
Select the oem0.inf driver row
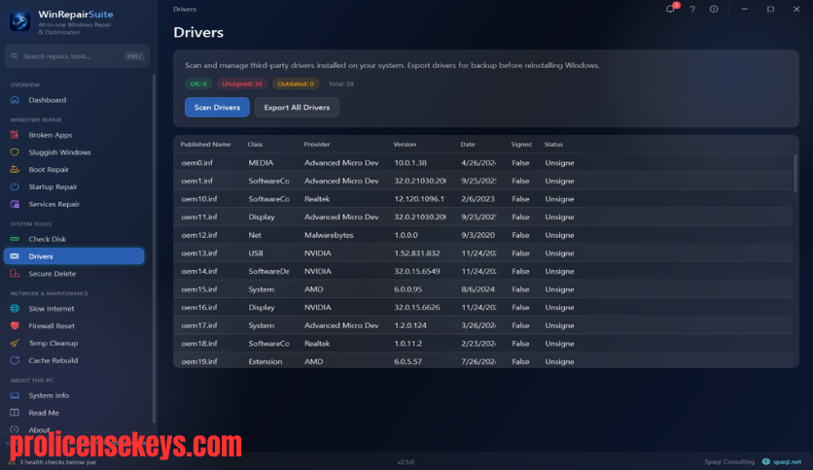[482, 162]
